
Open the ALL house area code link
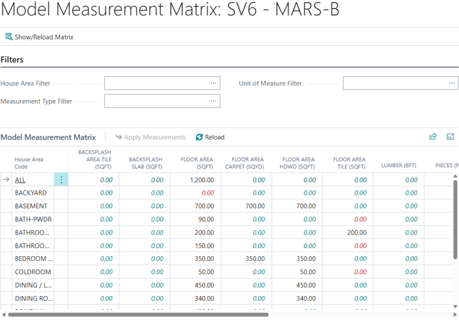(20, 180)
